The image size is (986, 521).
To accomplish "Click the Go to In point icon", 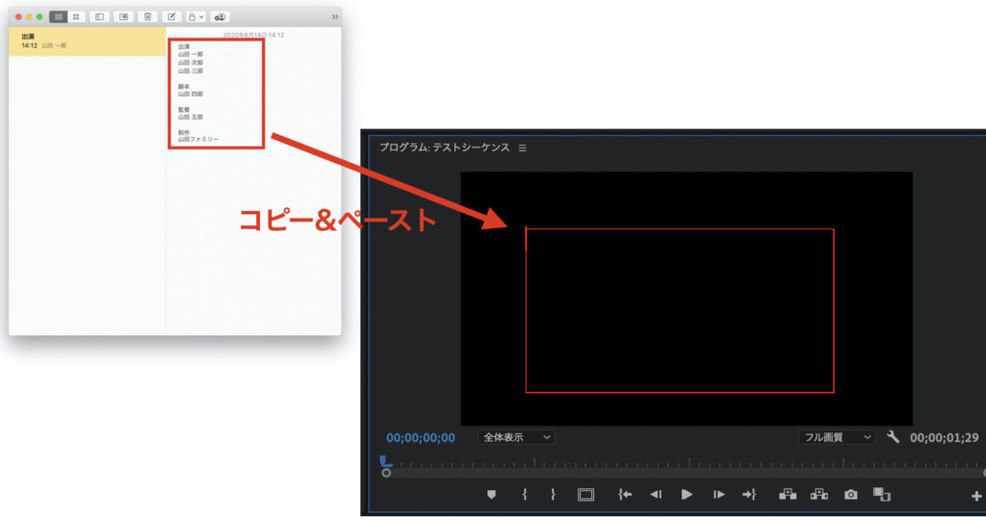I will (625, 494).
